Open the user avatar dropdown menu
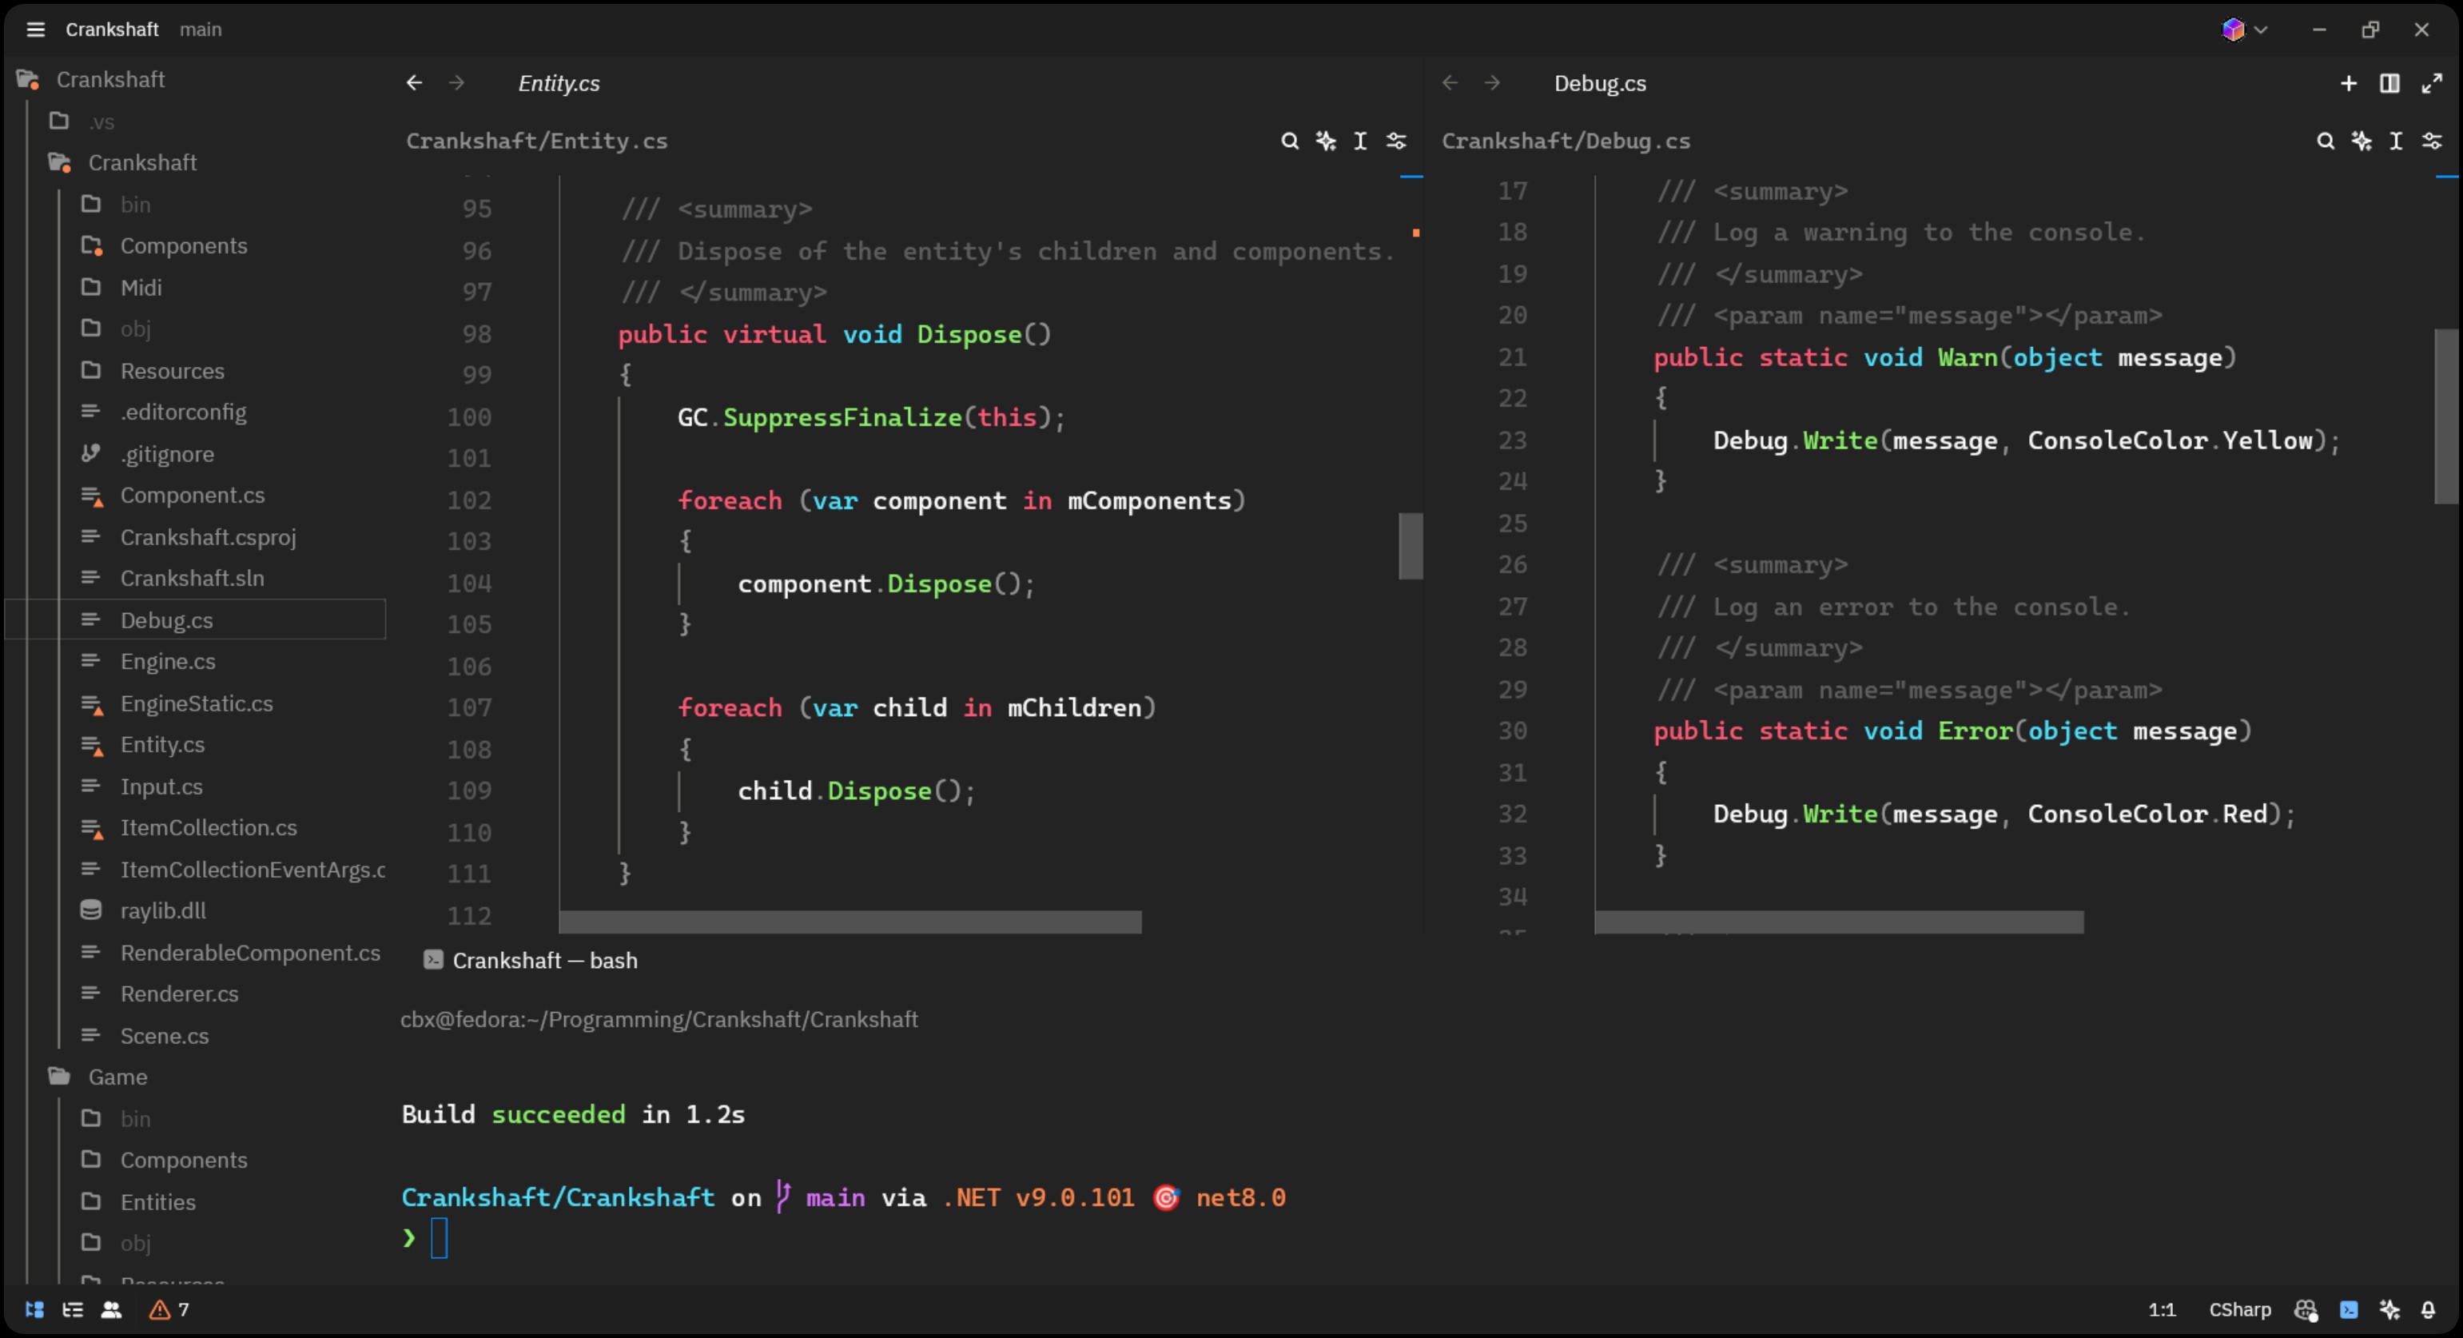The height and width of the screenshot is (1338, 2463). 2243,30
